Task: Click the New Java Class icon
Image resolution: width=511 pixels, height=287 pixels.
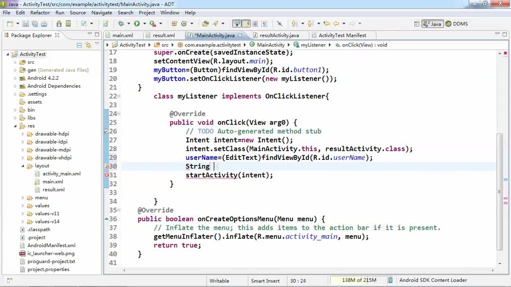Action: tap(184, 24)
